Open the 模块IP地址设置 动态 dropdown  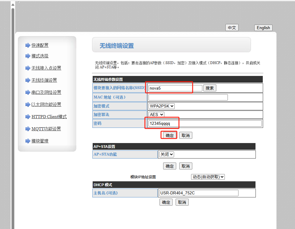click(x=208, y=177)
